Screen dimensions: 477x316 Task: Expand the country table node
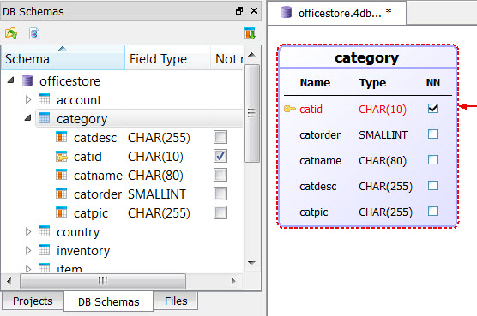pos(28,231)
